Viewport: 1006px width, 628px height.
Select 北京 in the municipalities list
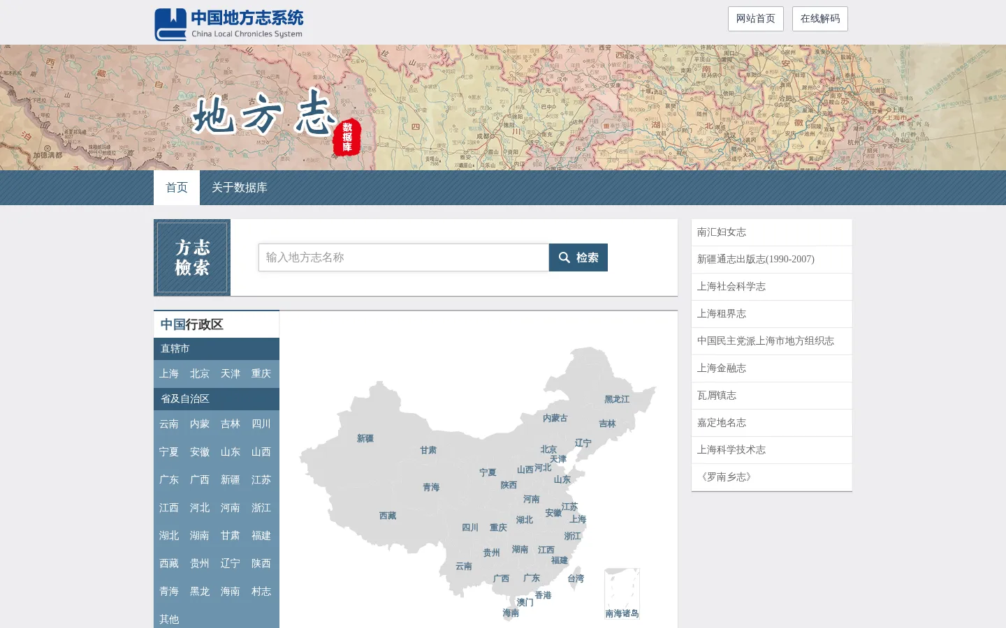point(200,374)
